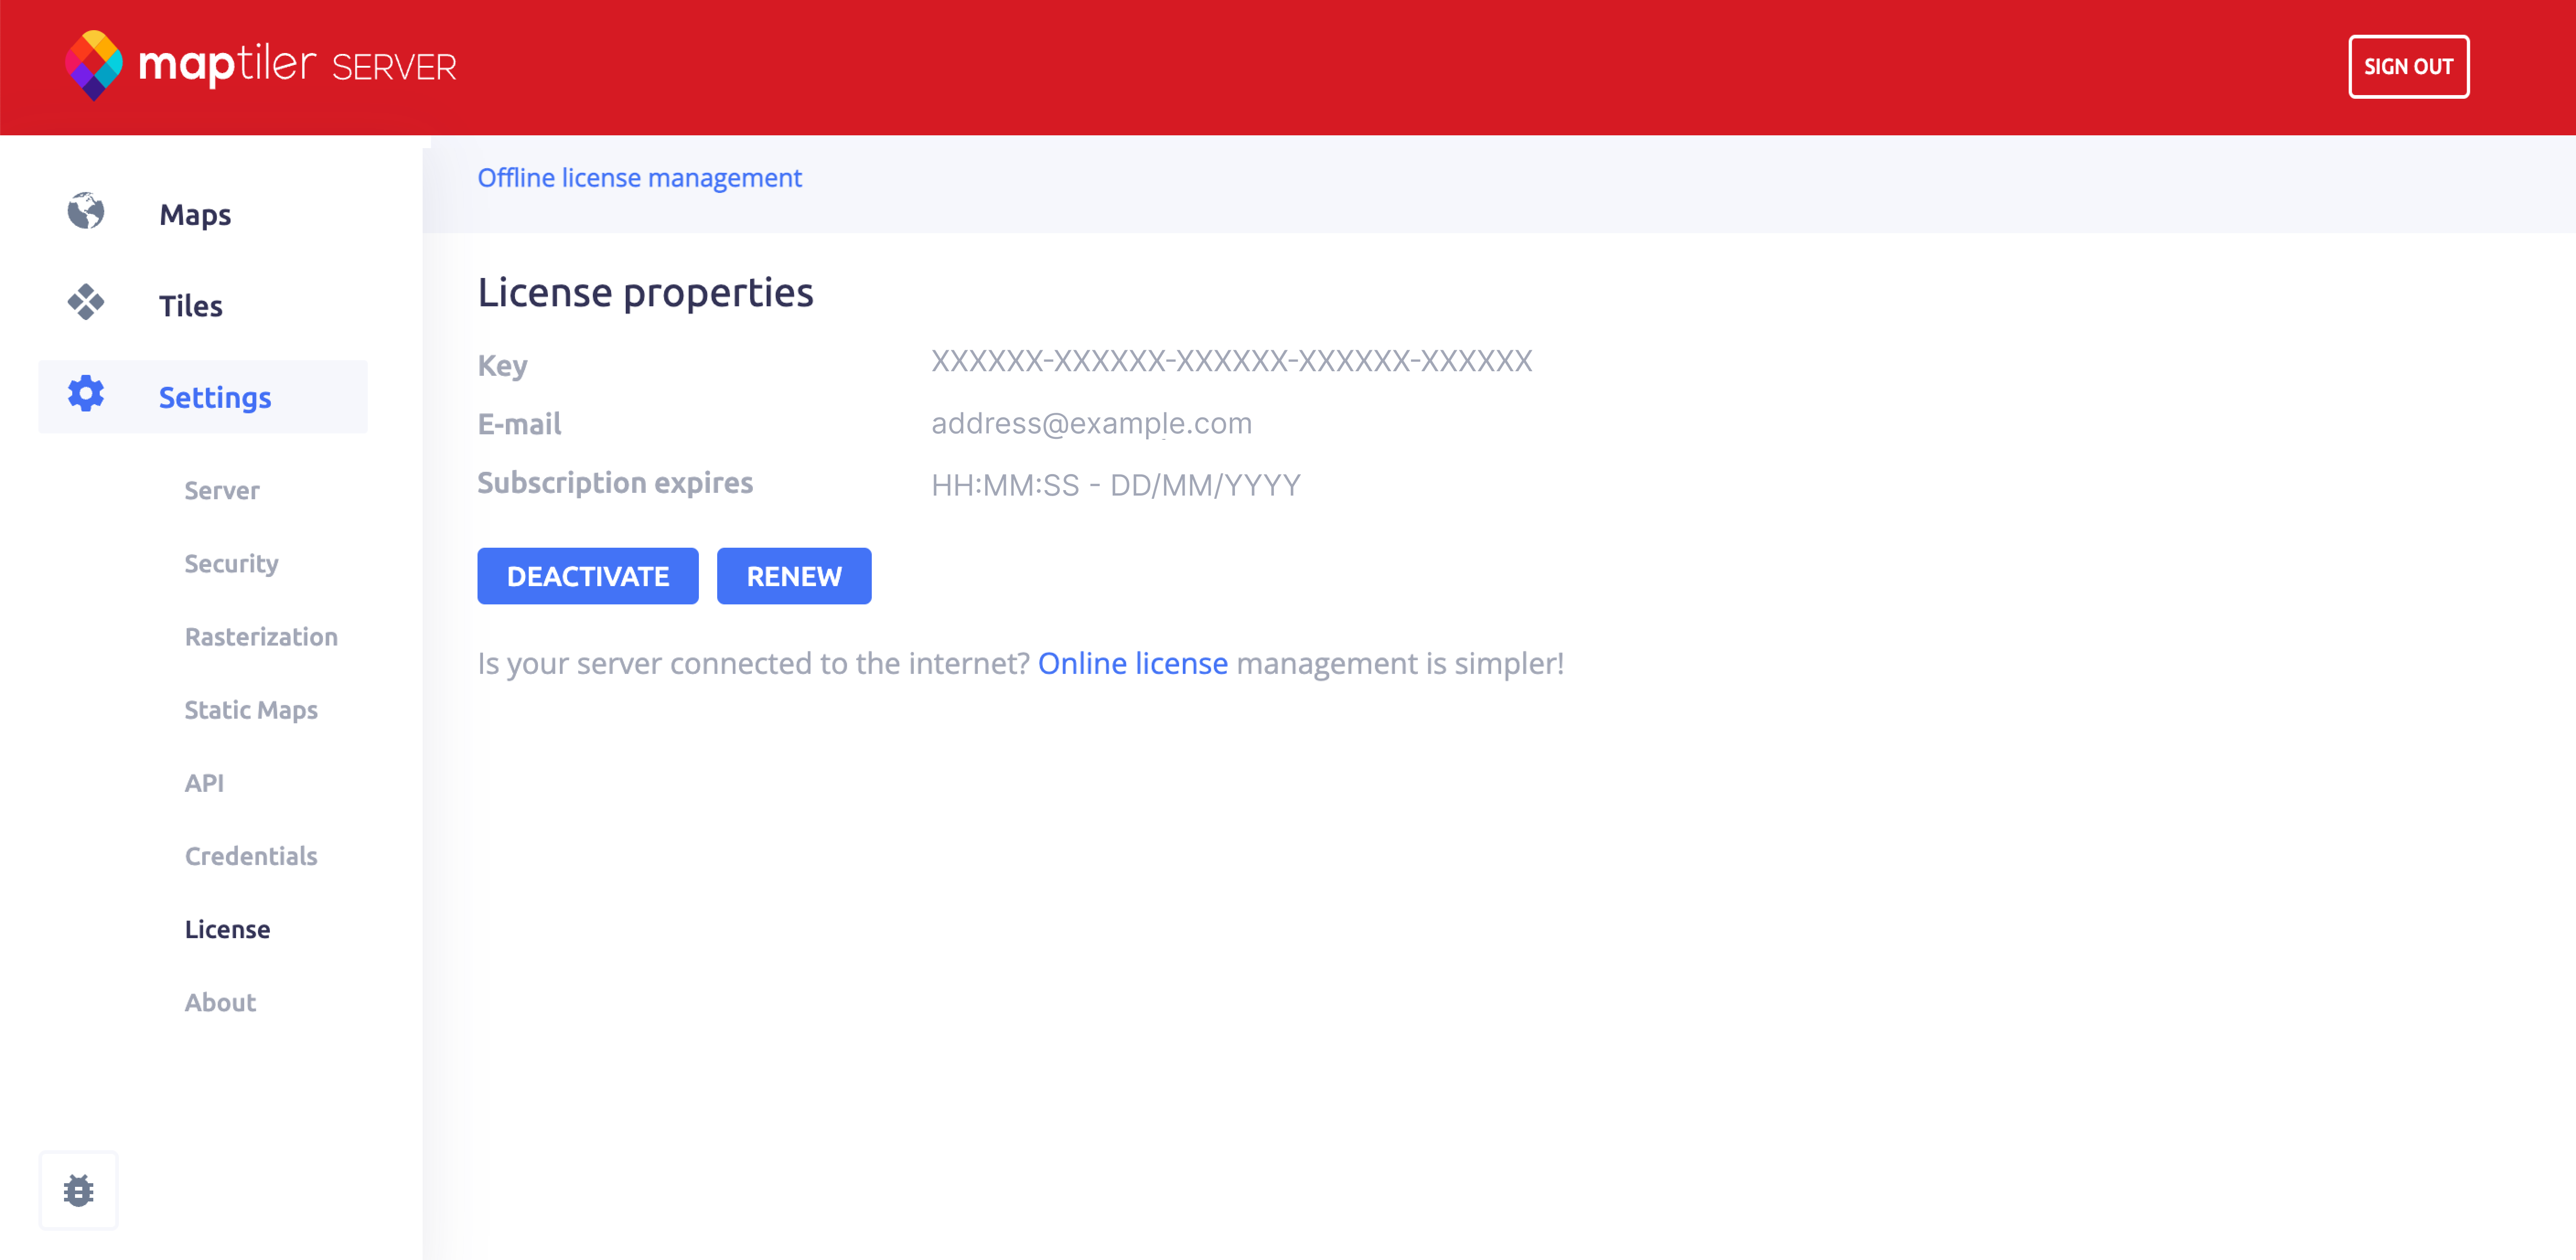Screen dimensions: 2576x1260
Task: Select the License submenu item
Action: (x=227, y=929)
